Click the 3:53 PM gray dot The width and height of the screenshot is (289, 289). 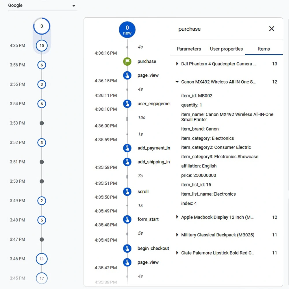coord(42,123)
